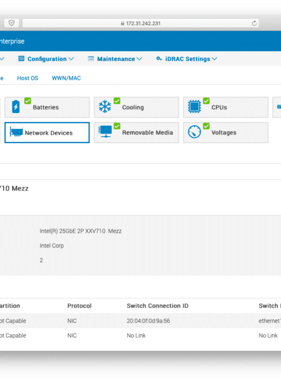Image resolution: width=281 pixels, height=381 pixels.
Task: Select the 20:04:0f:0d:9a:56 switch connection ID
Action: (148, 321)
